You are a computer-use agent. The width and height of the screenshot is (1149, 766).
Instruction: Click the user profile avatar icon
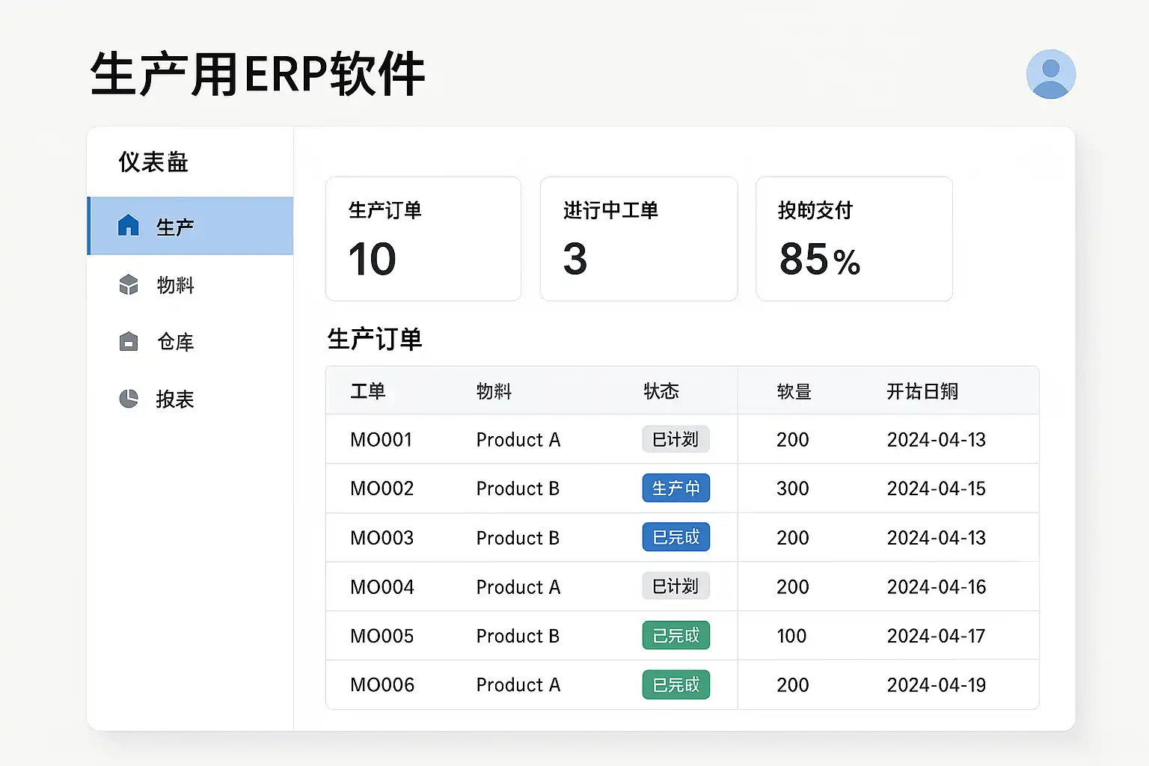pyautogui.click(x=1050, y=74)
